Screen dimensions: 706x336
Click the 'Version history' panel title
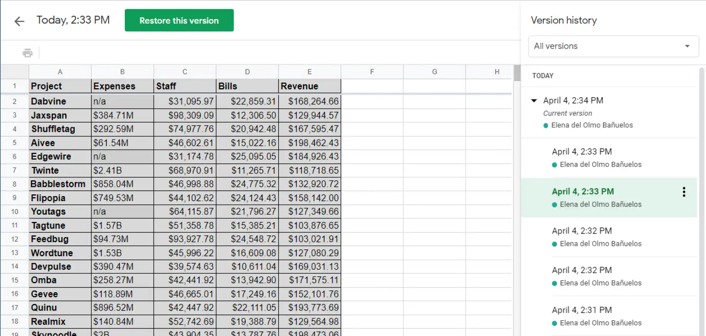(564, 20)
